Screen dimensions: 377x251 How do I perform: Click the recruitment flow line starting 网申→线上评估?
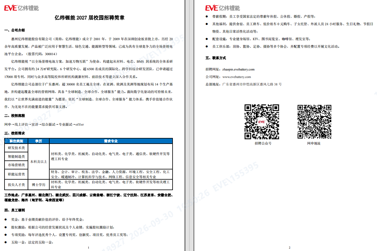(x=44, y=124)
